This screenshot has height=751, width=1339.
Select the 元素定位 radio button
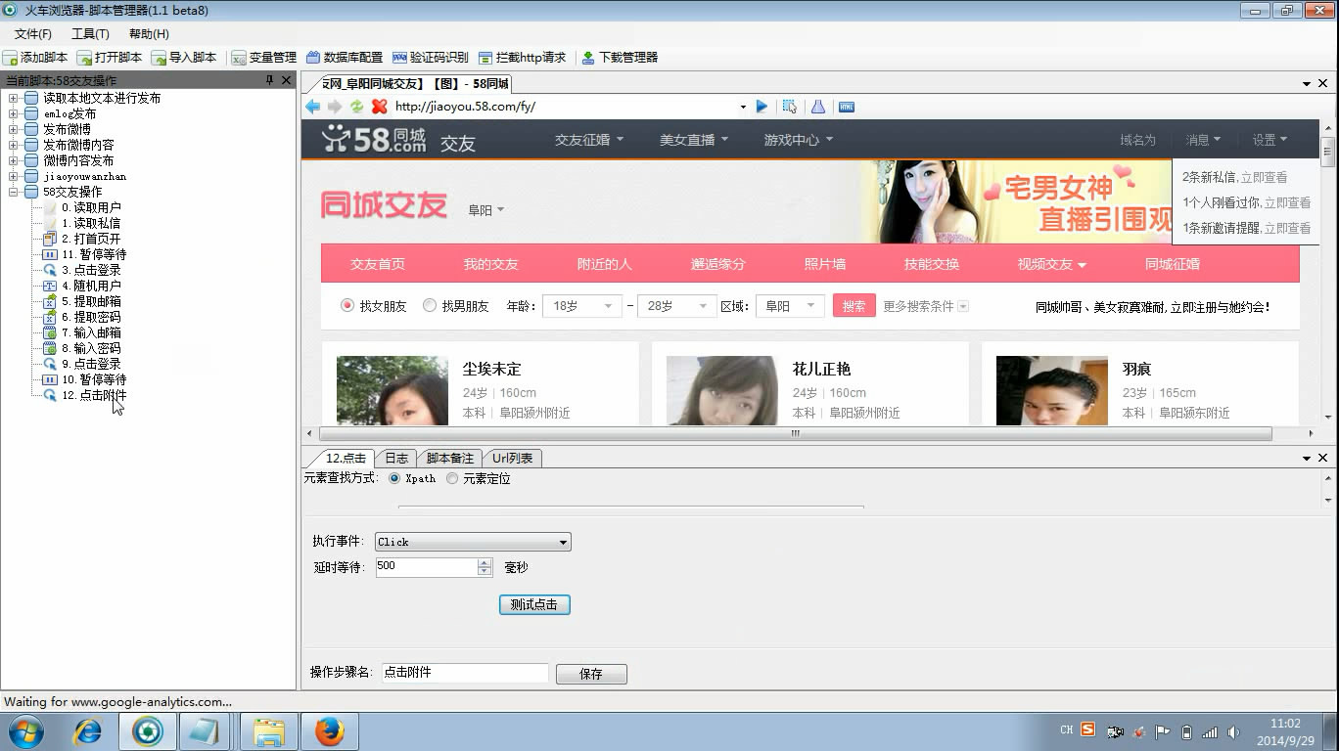(x=451, y=479)
